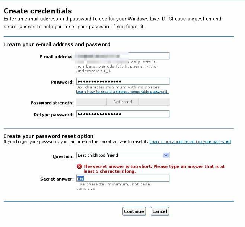The image size is (245, 227).
Task: Click the "E-mail address" field label
Action: point(55,57)
